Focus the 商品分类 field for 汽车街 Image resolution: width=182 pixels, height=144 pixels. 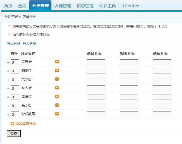pyautogui.click(x=96, y=80)
